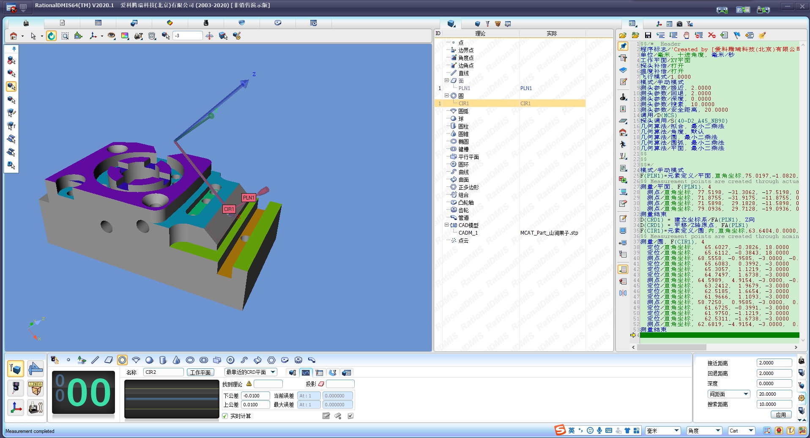Switch to the document report tab
This screenshot has width=810, height=438.
(x=62, y=23)
